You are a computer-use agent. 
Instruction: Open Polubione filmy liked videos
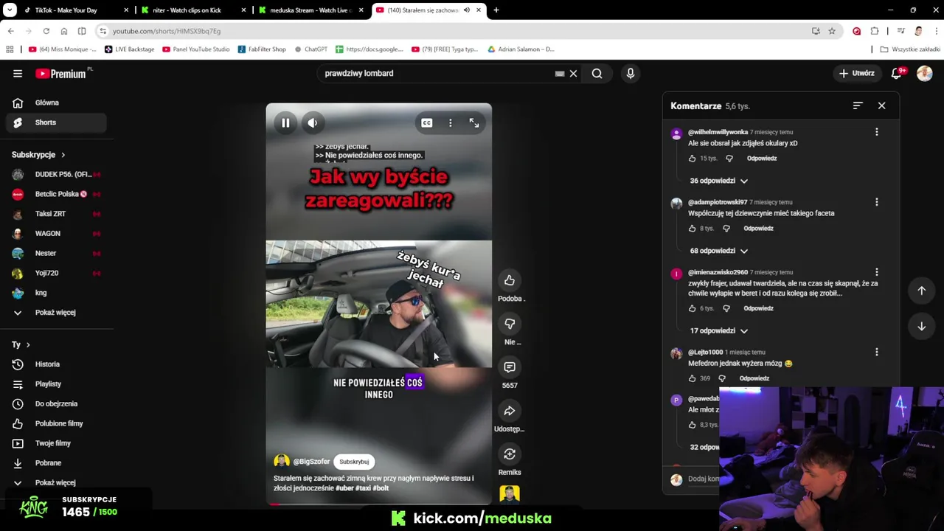(x=56, y=423)
